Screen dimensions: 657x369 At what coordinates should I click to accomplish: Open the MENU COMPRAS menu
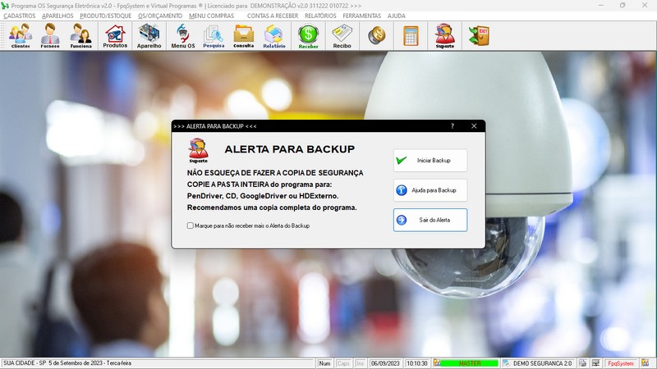(212, 16)
